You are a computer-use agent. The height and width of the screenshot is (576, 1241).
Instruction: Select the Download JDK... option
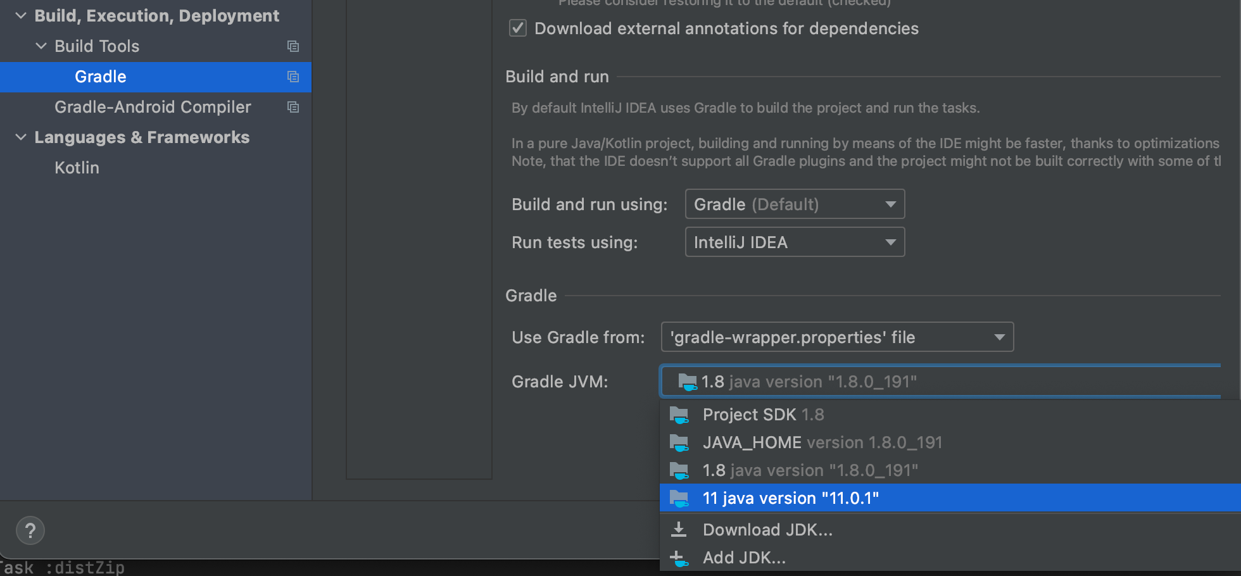point(950,529)
